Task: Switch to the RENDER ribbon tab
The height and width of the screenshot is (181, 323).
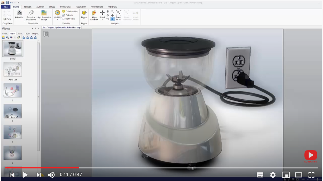Action: pyautogui.click(x=28, y=7)
